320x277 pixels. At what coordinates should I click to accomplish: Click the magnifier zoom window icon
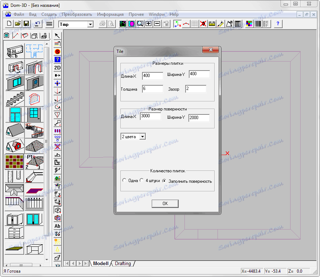pos(140,24)
